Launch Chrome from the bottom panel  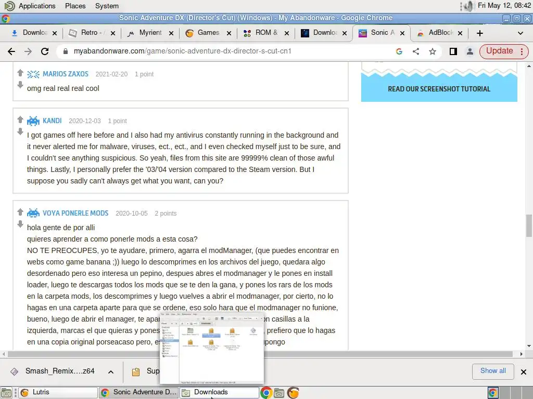pyautogui.click(x=266, y=393)
